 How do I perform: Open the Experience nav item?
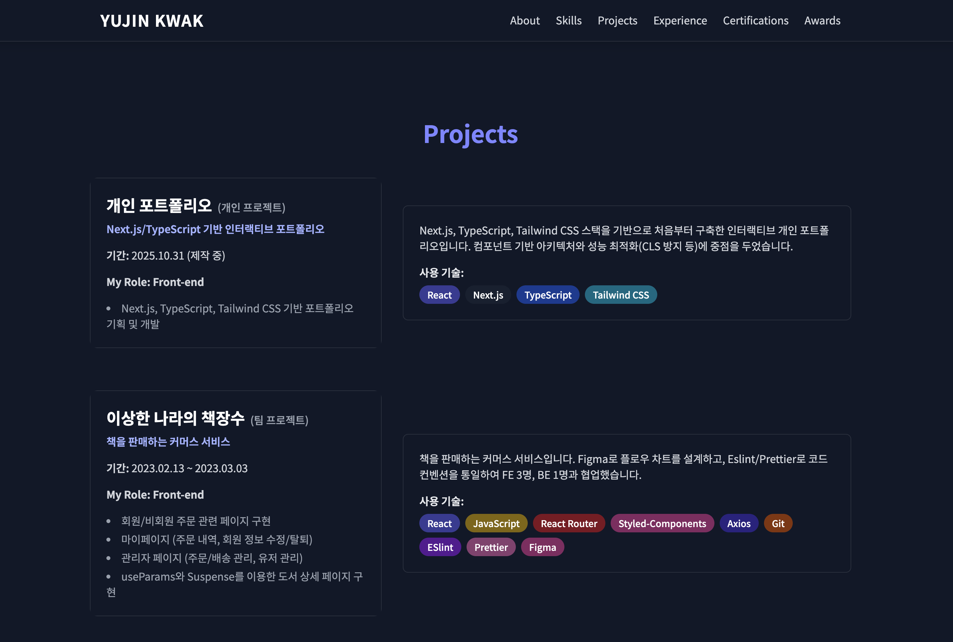pyautogui.click(x=680, y=20)
